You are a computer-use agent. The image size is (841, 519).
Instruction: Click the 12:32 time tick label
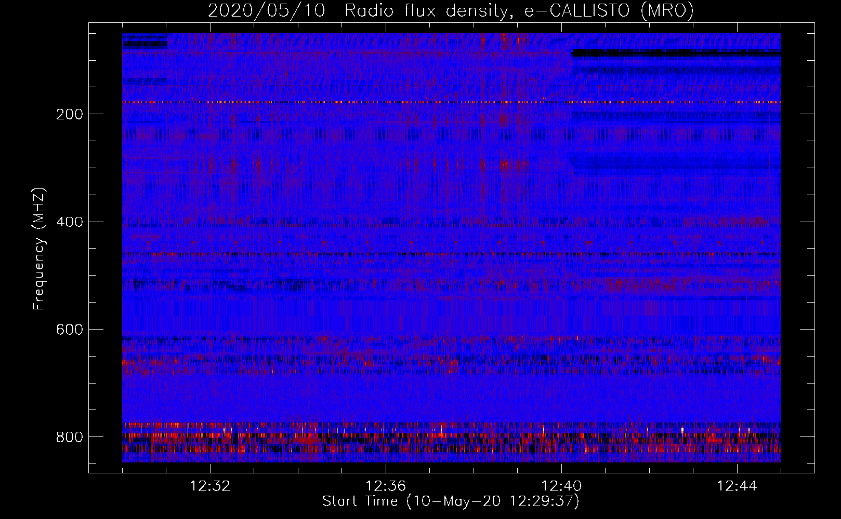210,486
